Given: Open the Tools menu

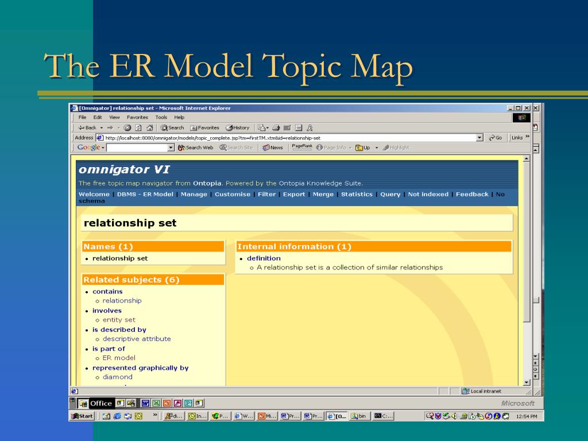Looking at the screenshot, I should (161, 117).
